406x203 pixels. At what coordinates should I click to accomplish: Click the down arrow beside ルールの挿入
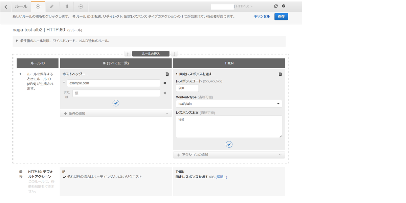click(174, 54)
